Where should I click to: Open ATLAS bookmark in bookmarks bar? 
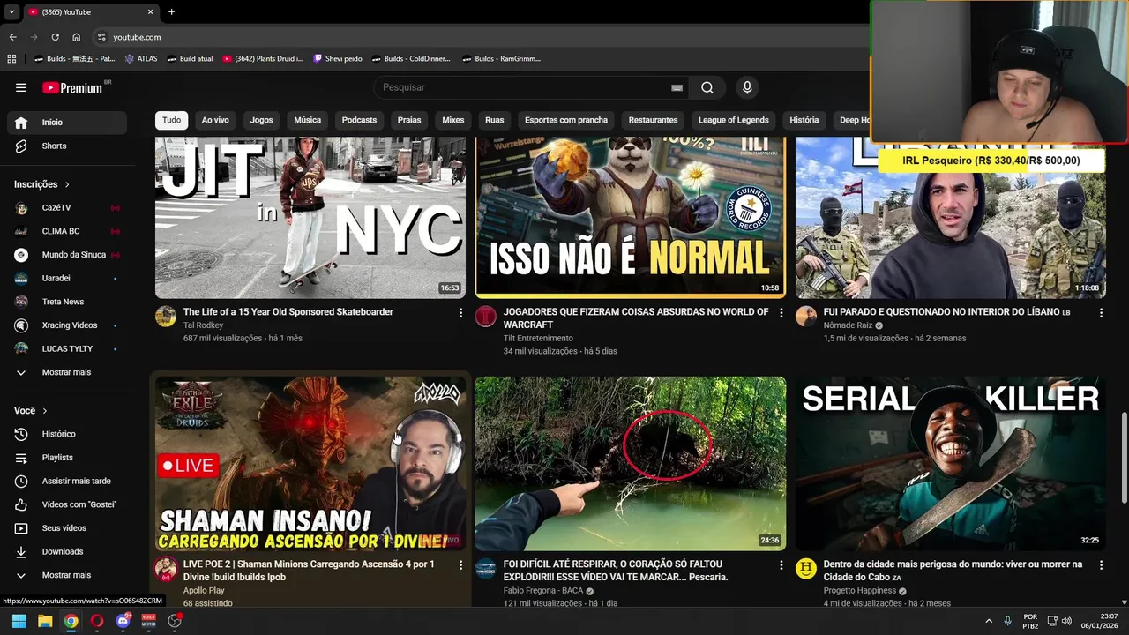tap(140, 59)
